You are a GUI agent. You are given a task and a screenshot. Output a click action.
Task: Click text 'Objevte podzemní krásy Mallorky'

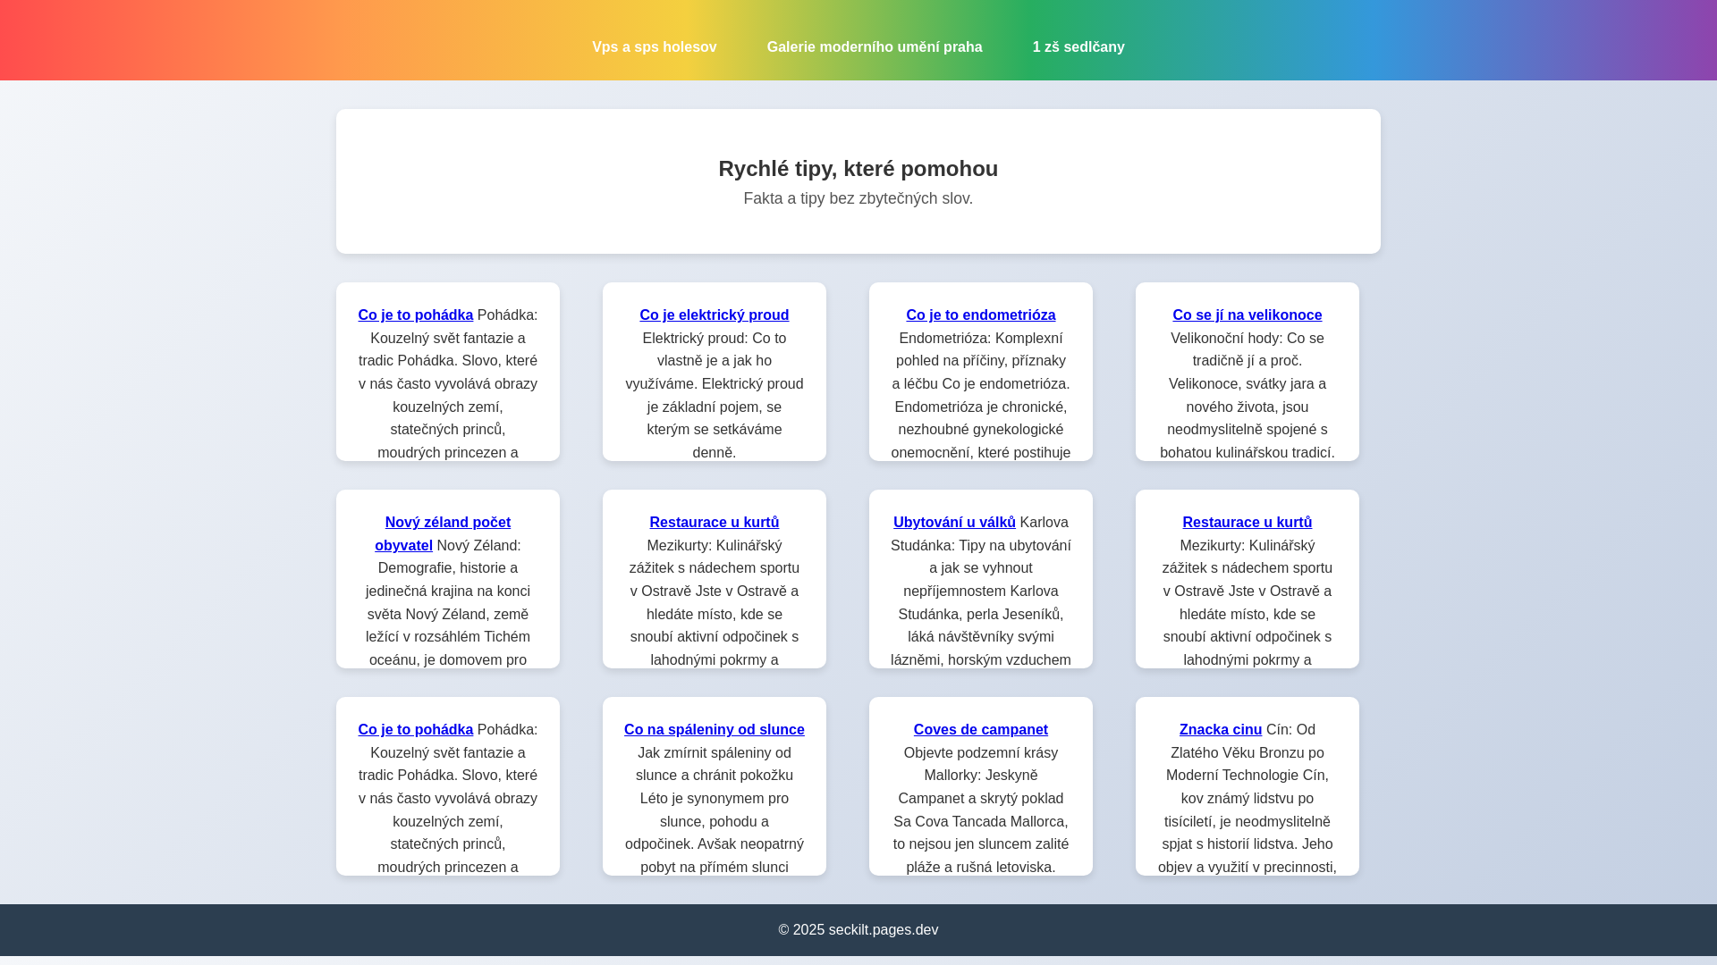pos(981,764)
